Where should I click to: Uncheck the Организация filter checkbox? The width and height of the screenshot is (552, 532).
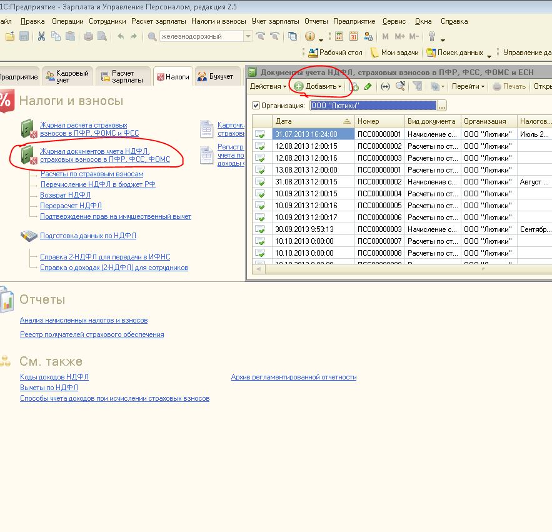(x=256, y=106)
